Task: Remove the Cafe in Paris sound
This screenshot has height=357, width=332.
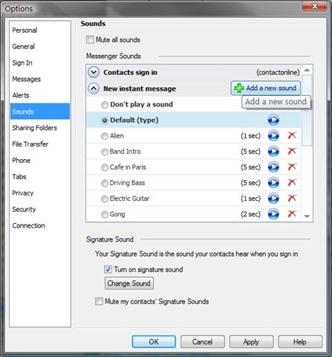Action: click(x=292, y=167)
